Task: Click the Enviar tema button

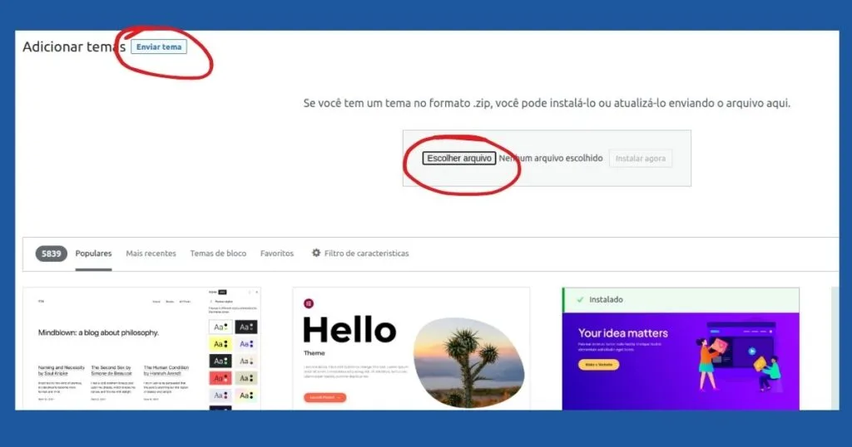Action: click(x=159, y=47)
